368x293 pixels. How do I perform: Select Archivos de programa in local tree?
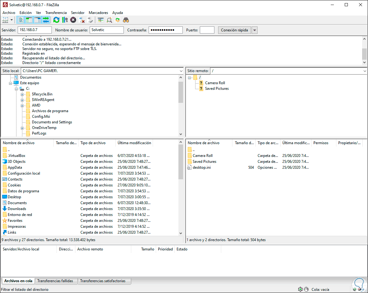coord(50,111)
